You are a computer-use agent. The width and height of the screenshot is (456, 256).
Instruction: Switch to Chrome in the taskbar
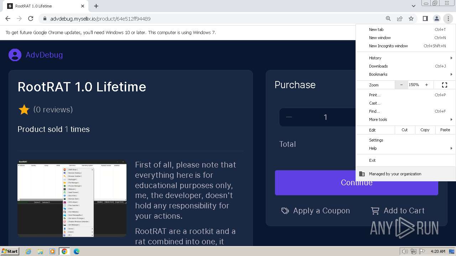(x=64, y=251)
